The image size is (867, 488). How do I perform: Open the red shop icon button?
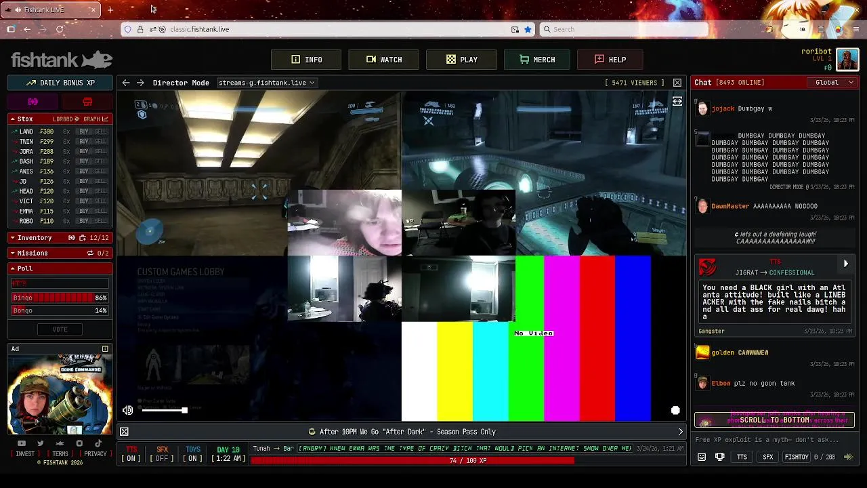(87, 102)
